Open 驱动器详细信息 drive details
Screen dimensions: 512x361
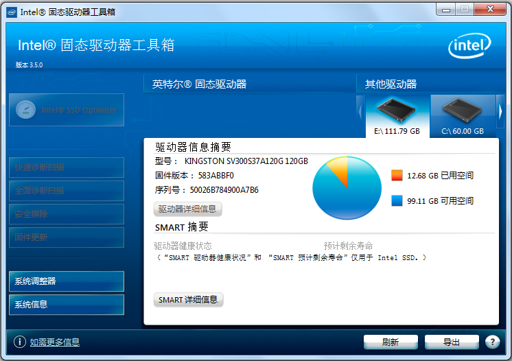tap(188, 209)
